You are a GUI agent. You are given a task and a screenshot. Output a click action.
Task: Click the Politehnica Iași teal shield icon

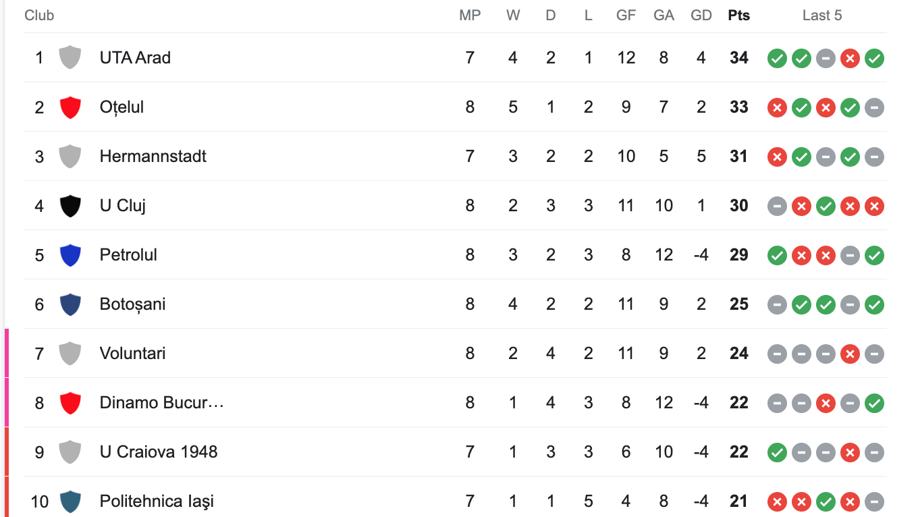click(x=70, y=501)
